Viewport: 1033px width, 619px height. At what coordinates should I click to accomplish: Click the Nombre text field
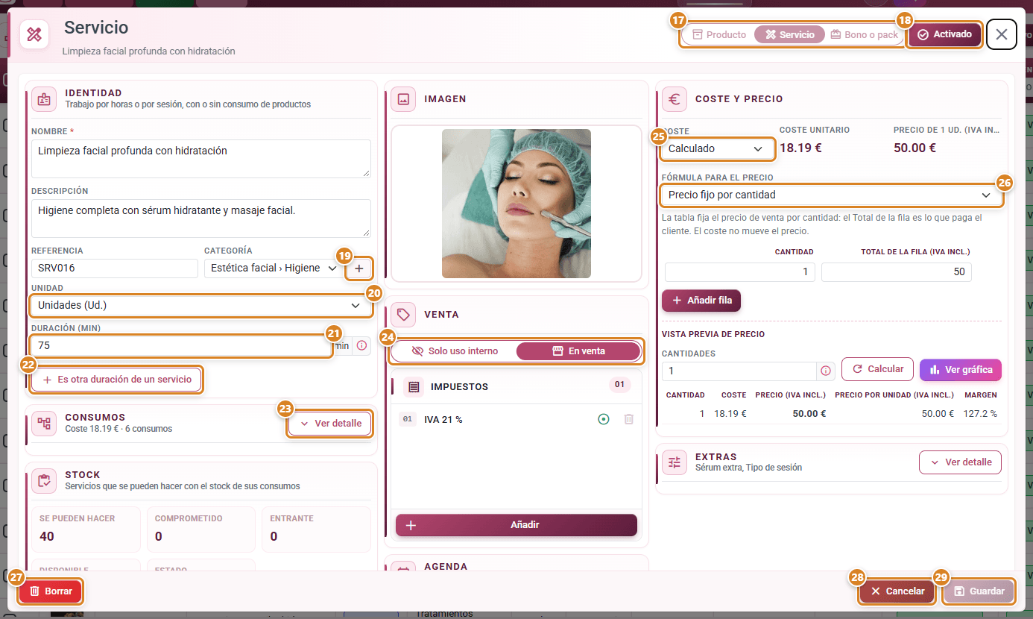201,158
